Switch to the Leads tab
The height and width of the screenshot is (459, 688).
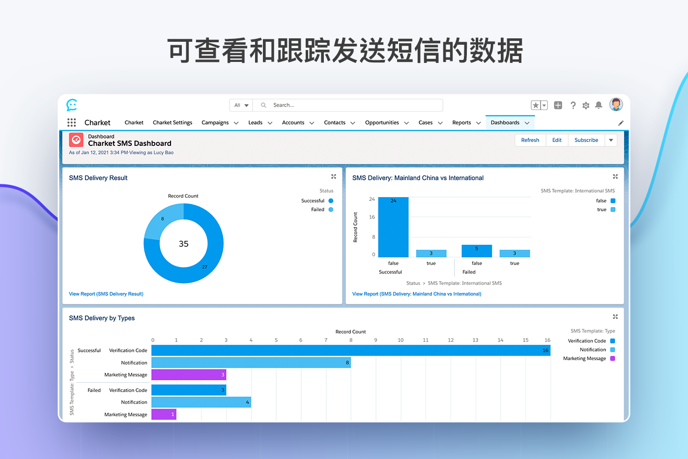(256, 123)
